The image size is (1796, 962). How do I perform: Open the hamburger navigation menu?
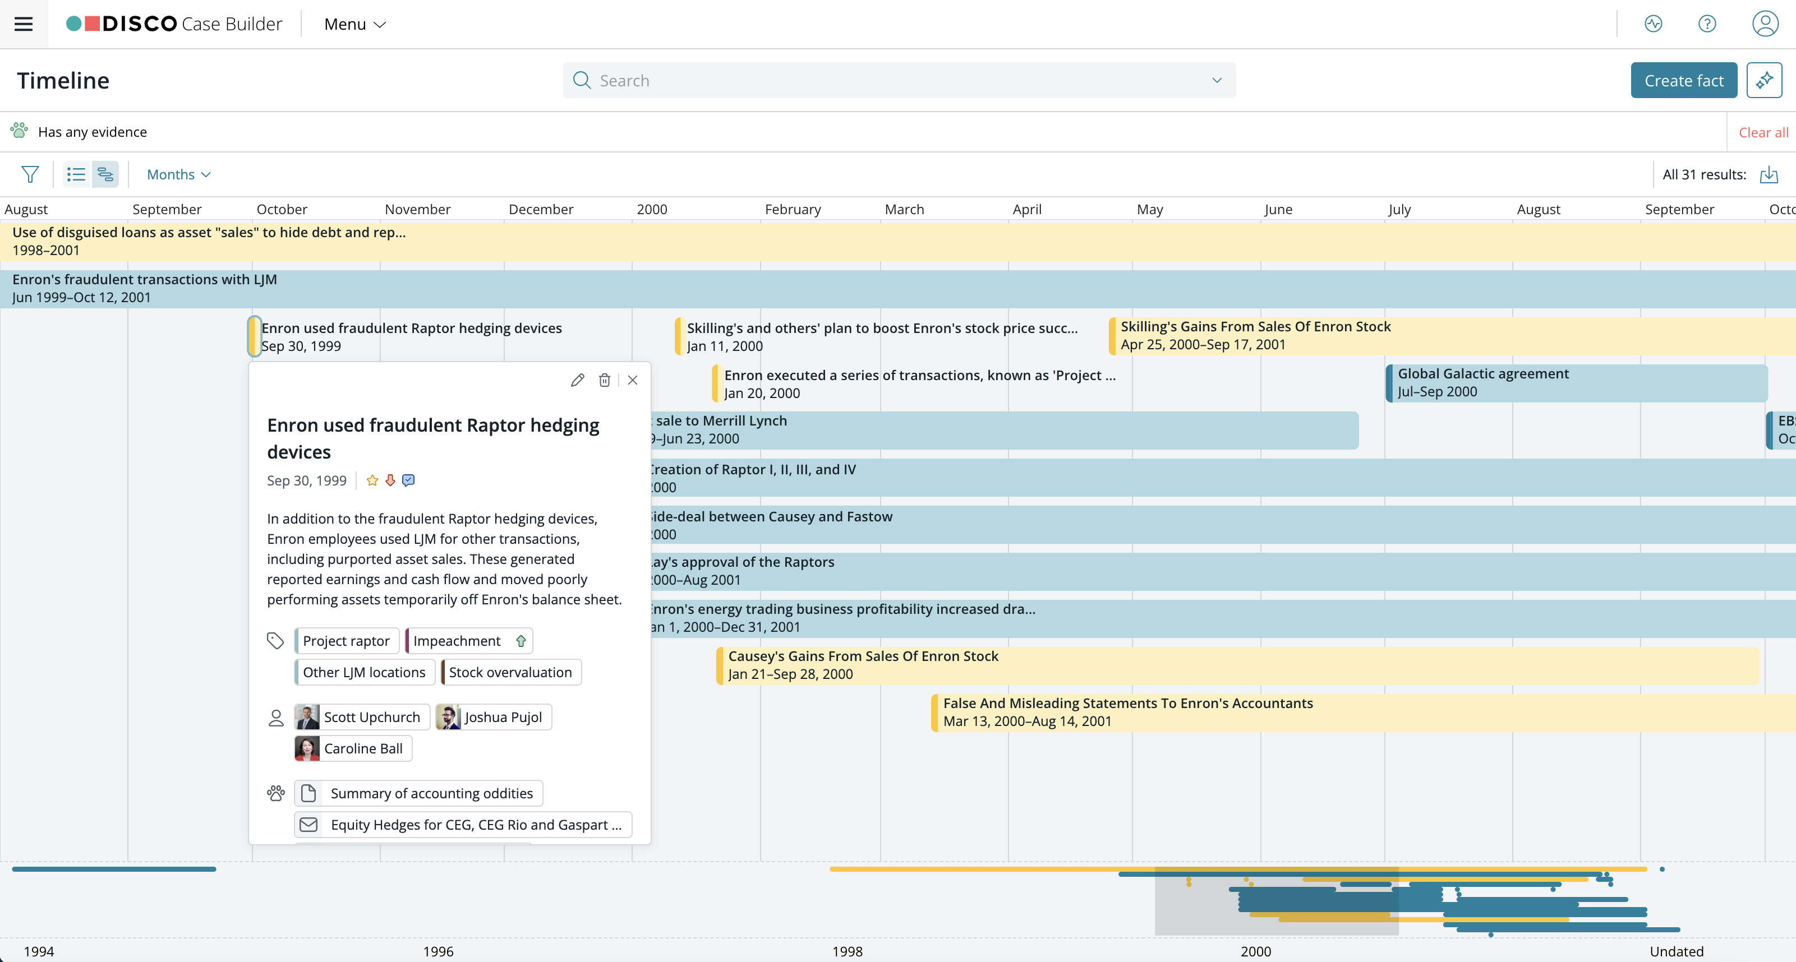tap(24, 24)
